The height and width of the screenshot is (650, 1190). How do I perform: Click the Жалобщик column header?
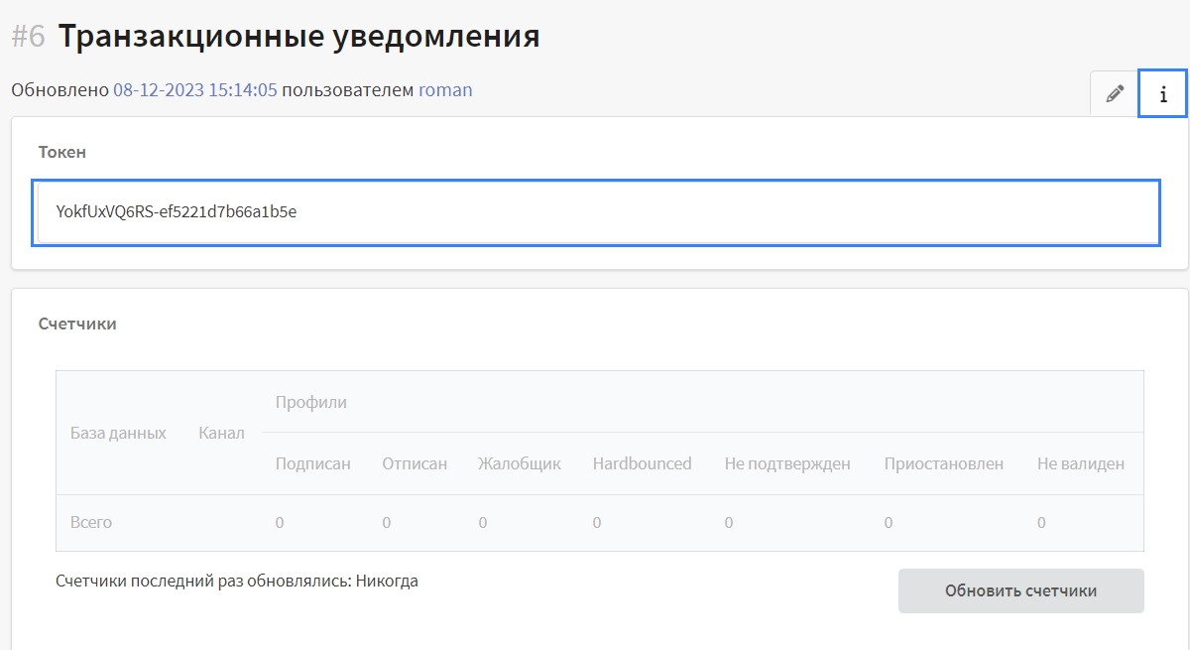(x=520, y=463)
